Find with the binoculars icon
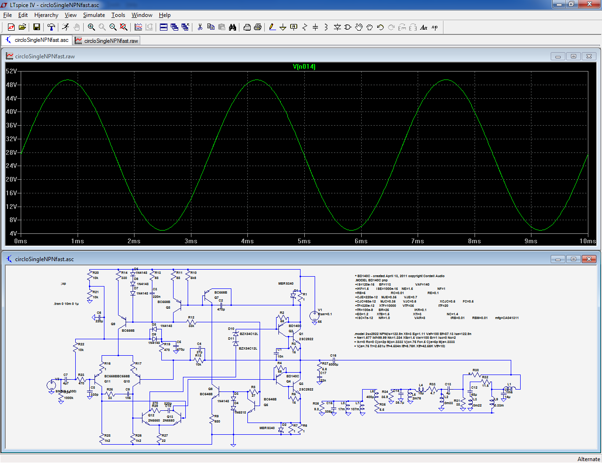This screenshot has height=463, width=602. tap(232, 27)
